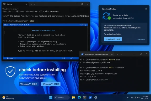The image size is (151, 101).
Task: Expand the Terminal new-tab dropdown chevron
Action: click(x=35, y=4)
